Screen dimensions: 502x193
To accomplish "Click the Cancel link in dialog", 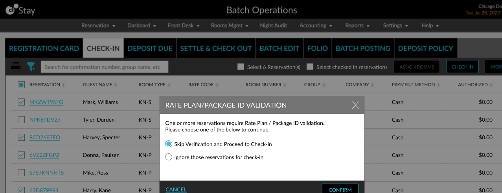I will pos(176,189).
